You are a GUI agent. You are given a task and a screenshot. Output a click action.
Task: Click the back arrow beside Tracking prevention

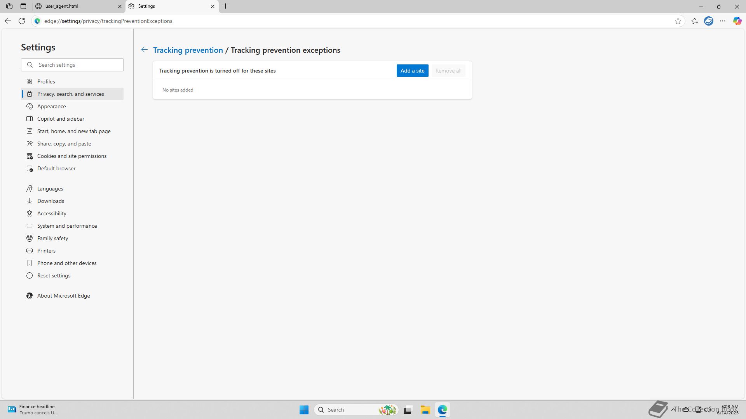(x=144, y=50)
